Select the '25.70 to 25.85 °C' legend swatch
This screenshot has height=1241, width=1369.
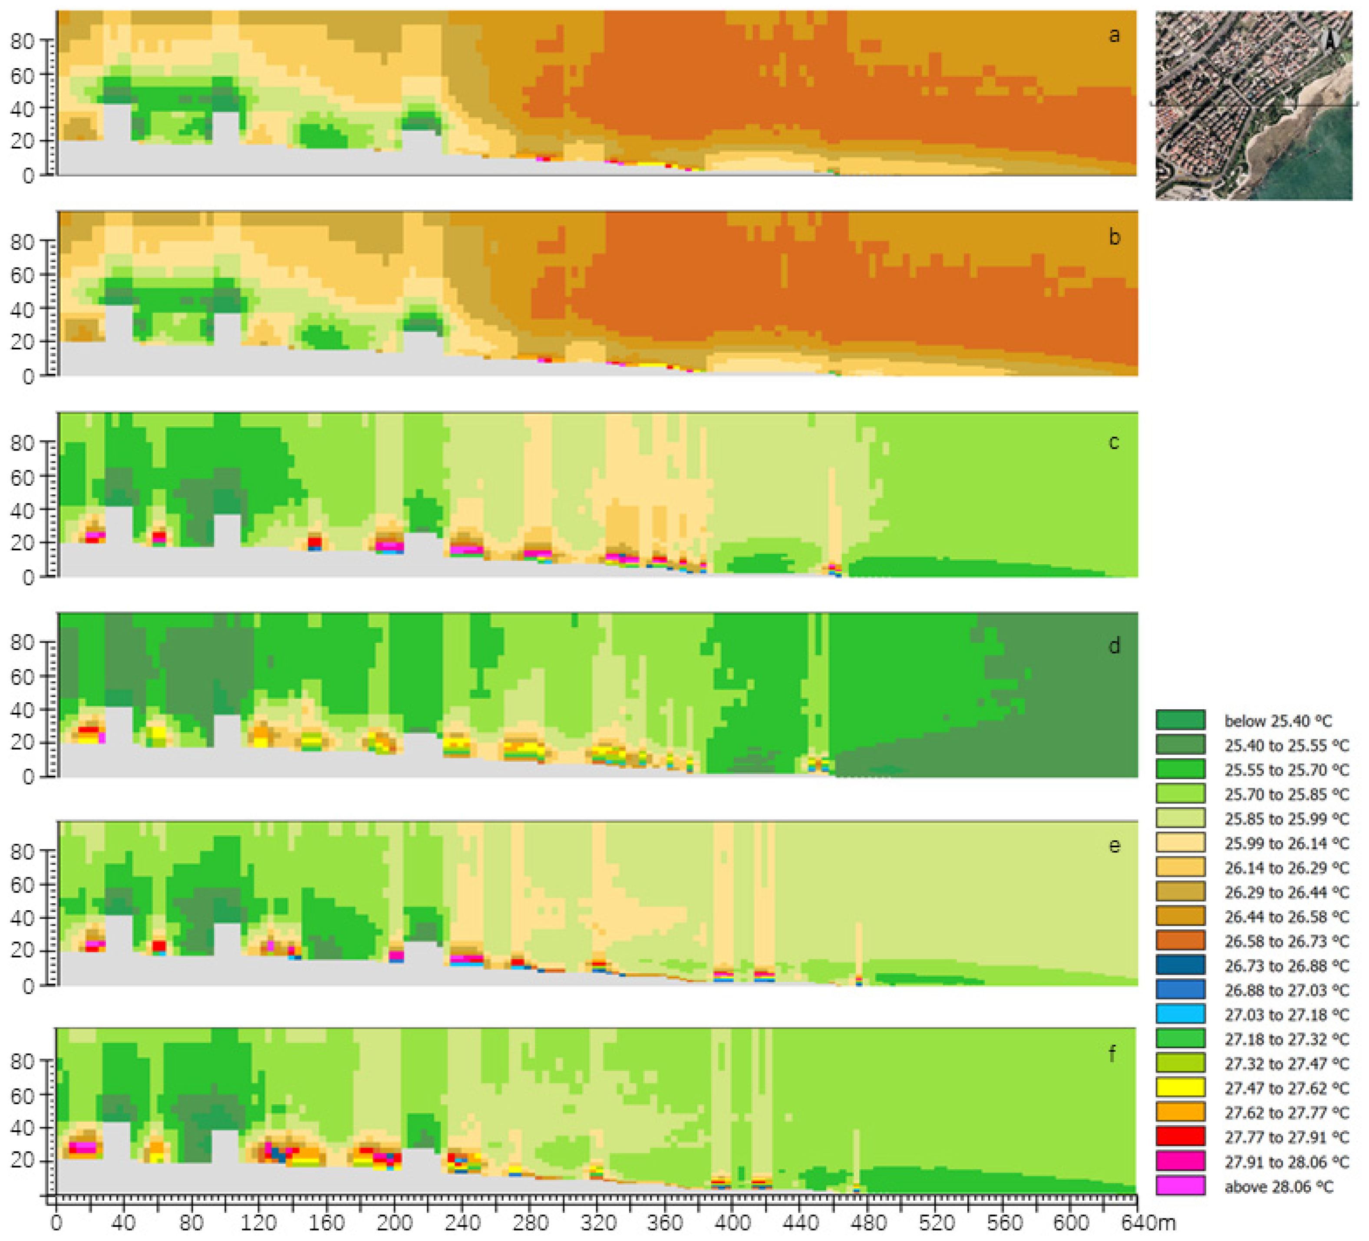(x=1180, y=793)
